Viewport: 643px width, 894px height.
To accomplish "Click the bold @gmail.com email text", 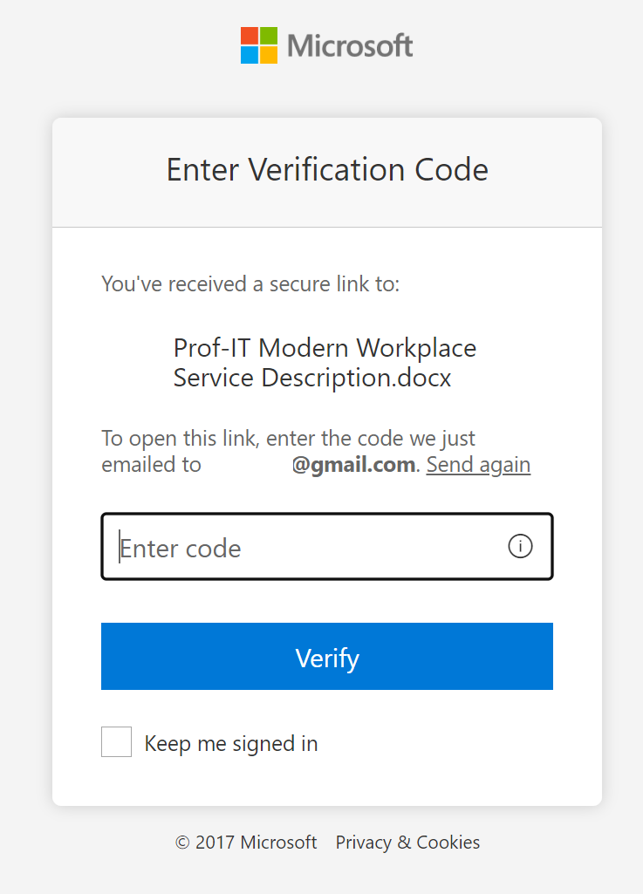I will 353,465.
